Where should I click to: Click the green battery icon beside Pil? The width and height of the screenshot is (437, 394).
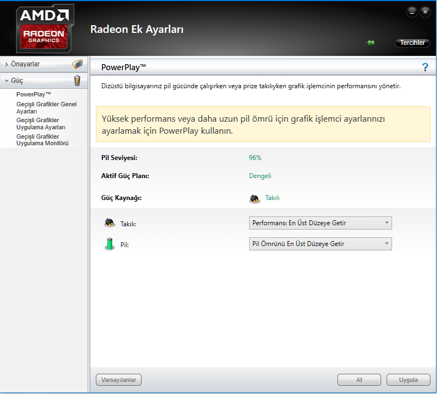110,244
